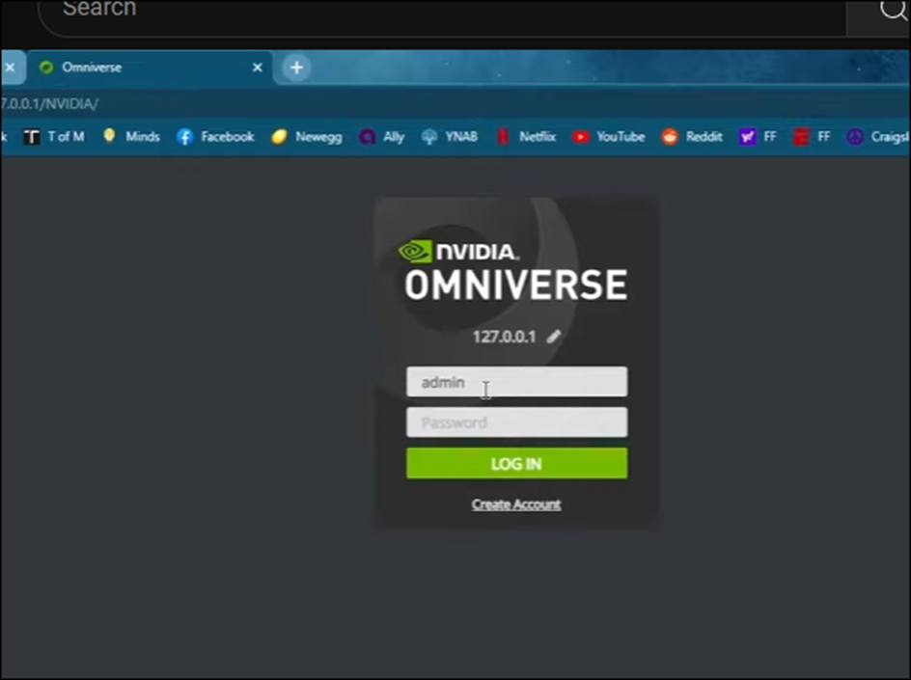Click the NVIDIA Omniverse logo

[514, 271]
